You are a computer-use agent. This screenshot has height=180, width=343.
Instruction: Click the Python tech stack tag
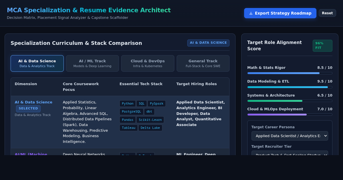click(x=127, y=104)
